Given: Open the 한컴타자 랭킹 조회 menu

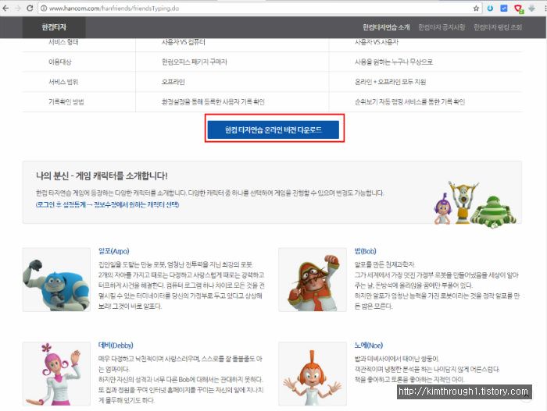Looking at the screenshot, I should click(498, 27).
